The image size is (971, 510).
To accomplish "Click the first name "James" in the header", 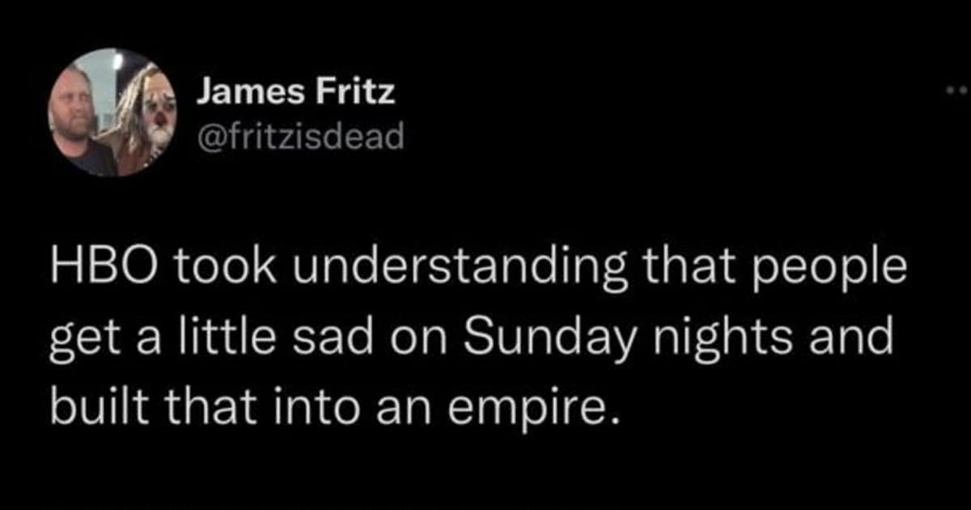I will tap(249, 93).
